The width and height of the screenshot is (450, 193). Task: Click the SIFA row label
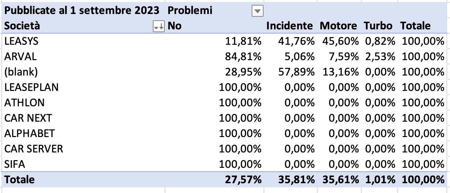coord(15,164)
